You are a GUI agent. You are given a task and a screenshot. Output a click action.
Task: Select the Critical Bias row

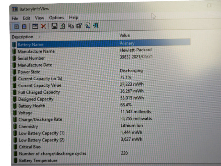(101, 147)
